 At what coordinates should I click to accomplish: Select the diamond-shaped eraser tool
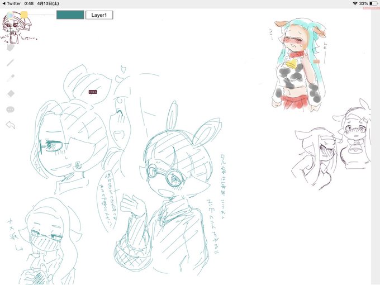point(11,93)
